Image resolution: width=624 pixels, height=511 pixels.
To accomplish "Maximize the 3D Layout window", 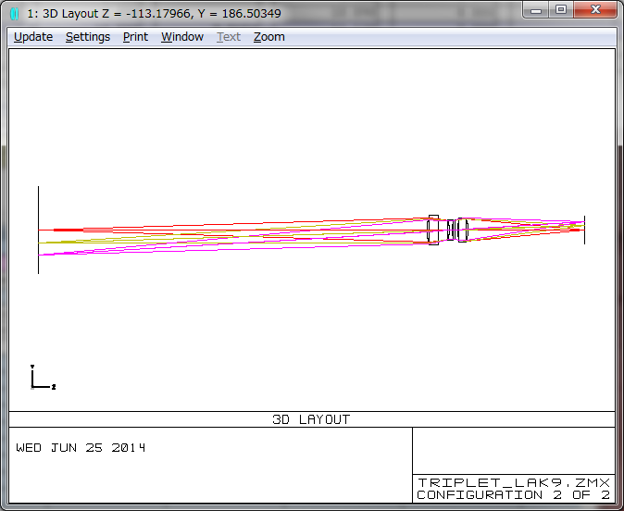I will 561,10.
